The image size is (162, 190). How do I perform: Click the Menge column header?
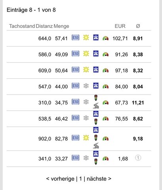pos(61,26)
